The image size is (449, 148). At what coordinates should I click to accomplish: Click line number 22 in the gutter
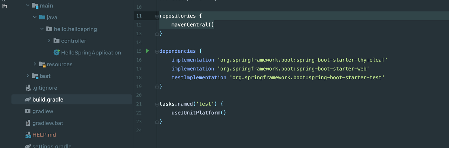(139, 113)
